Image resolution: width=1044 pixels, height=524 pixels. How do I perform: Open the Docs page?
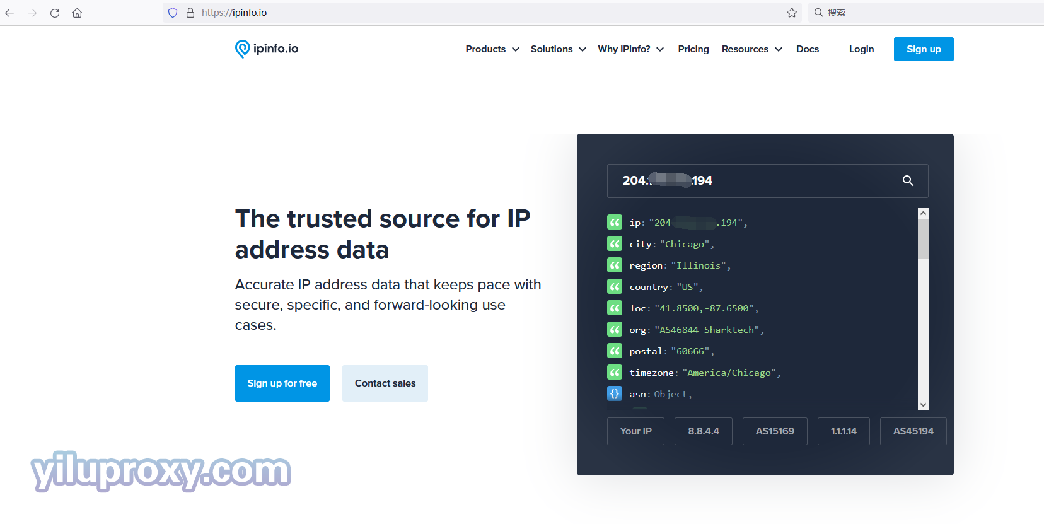(808, 49)
